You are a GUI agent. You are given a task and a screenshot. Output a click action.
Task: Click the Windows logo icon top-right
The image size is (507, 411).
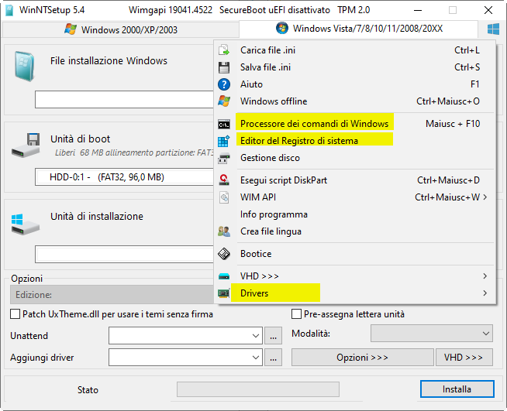tap(493, 29)
